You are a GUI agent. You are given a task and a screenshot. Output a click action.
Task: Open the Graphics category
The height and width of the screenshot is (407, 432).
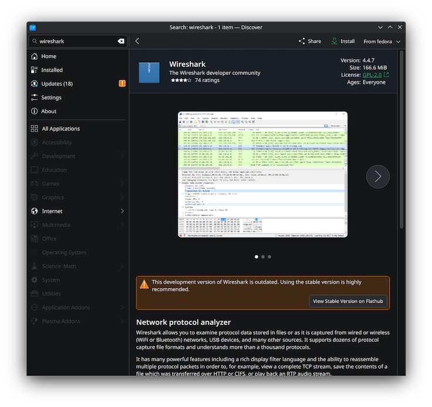(x=78, y=197)
